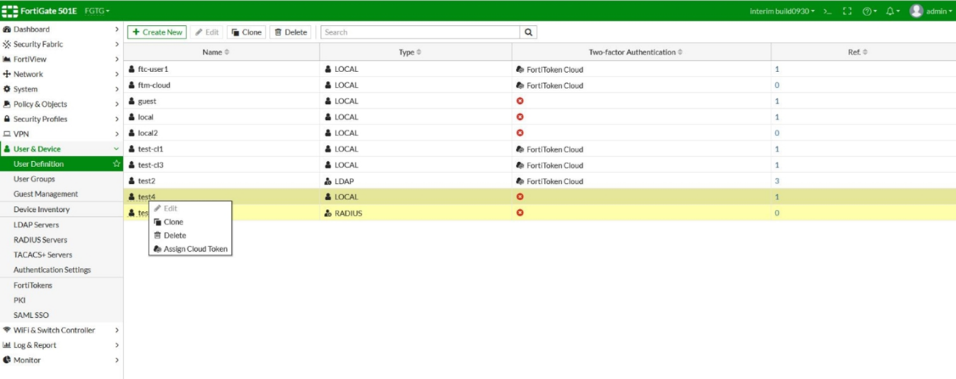Click reference count link for ftc-user1

point(776,69)
